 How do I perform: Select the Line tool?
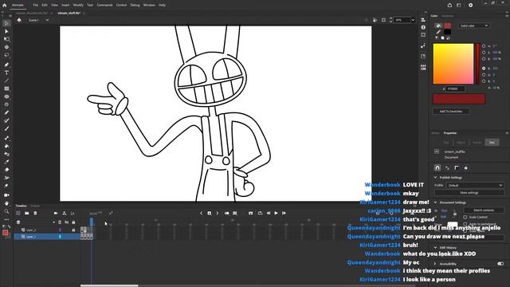click(x=6, y=81)
